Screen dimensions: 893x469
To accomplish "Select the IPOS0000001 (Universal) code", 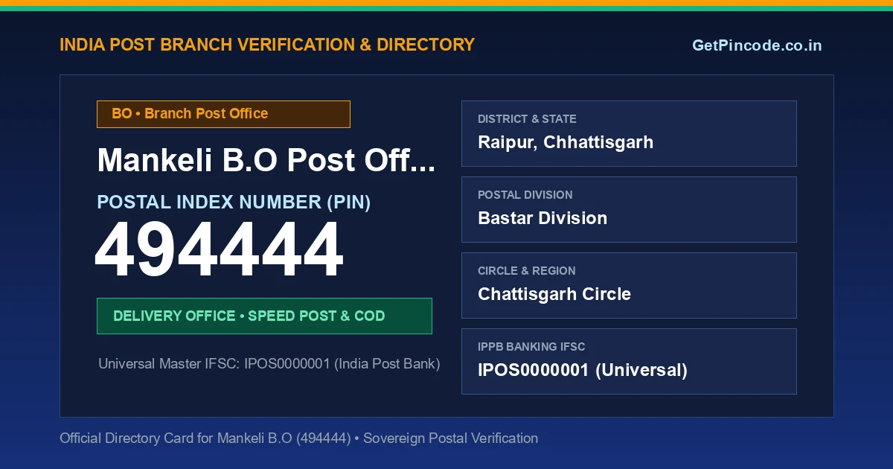I will [583, 370].
